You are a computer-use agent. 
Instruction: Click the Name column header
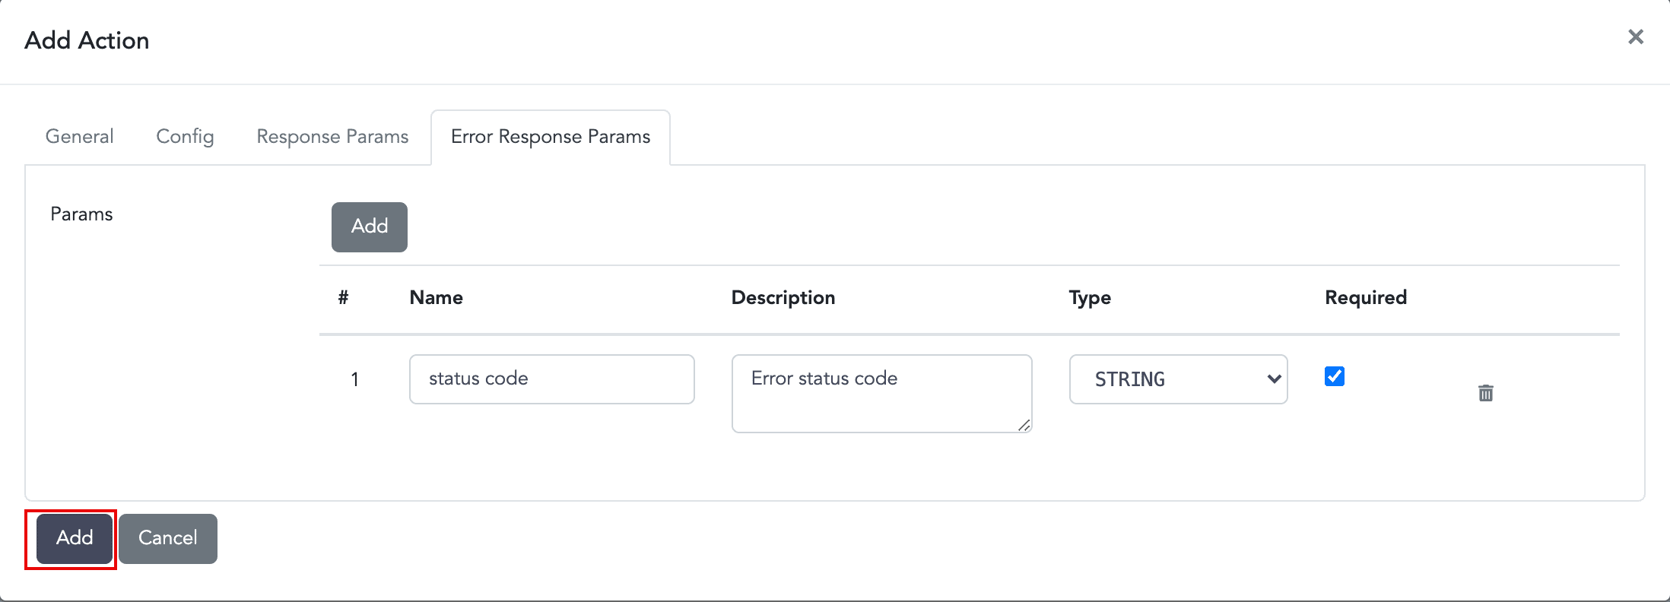click(x=436, y=298)
